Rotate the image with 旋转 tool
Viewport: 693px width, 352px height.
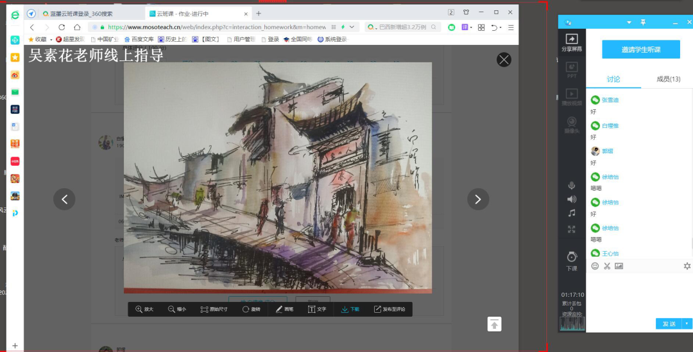click(x=251, y=309)
